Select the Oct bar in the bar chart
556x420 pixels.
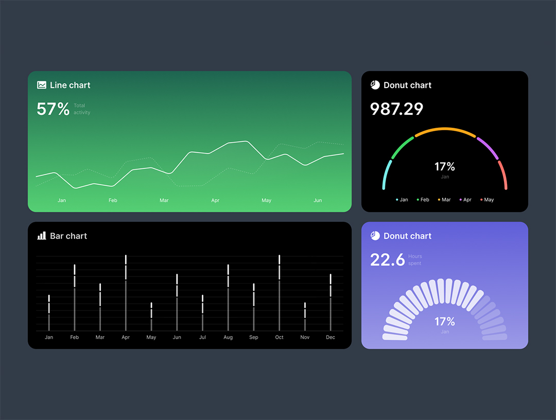coord(280,293)
